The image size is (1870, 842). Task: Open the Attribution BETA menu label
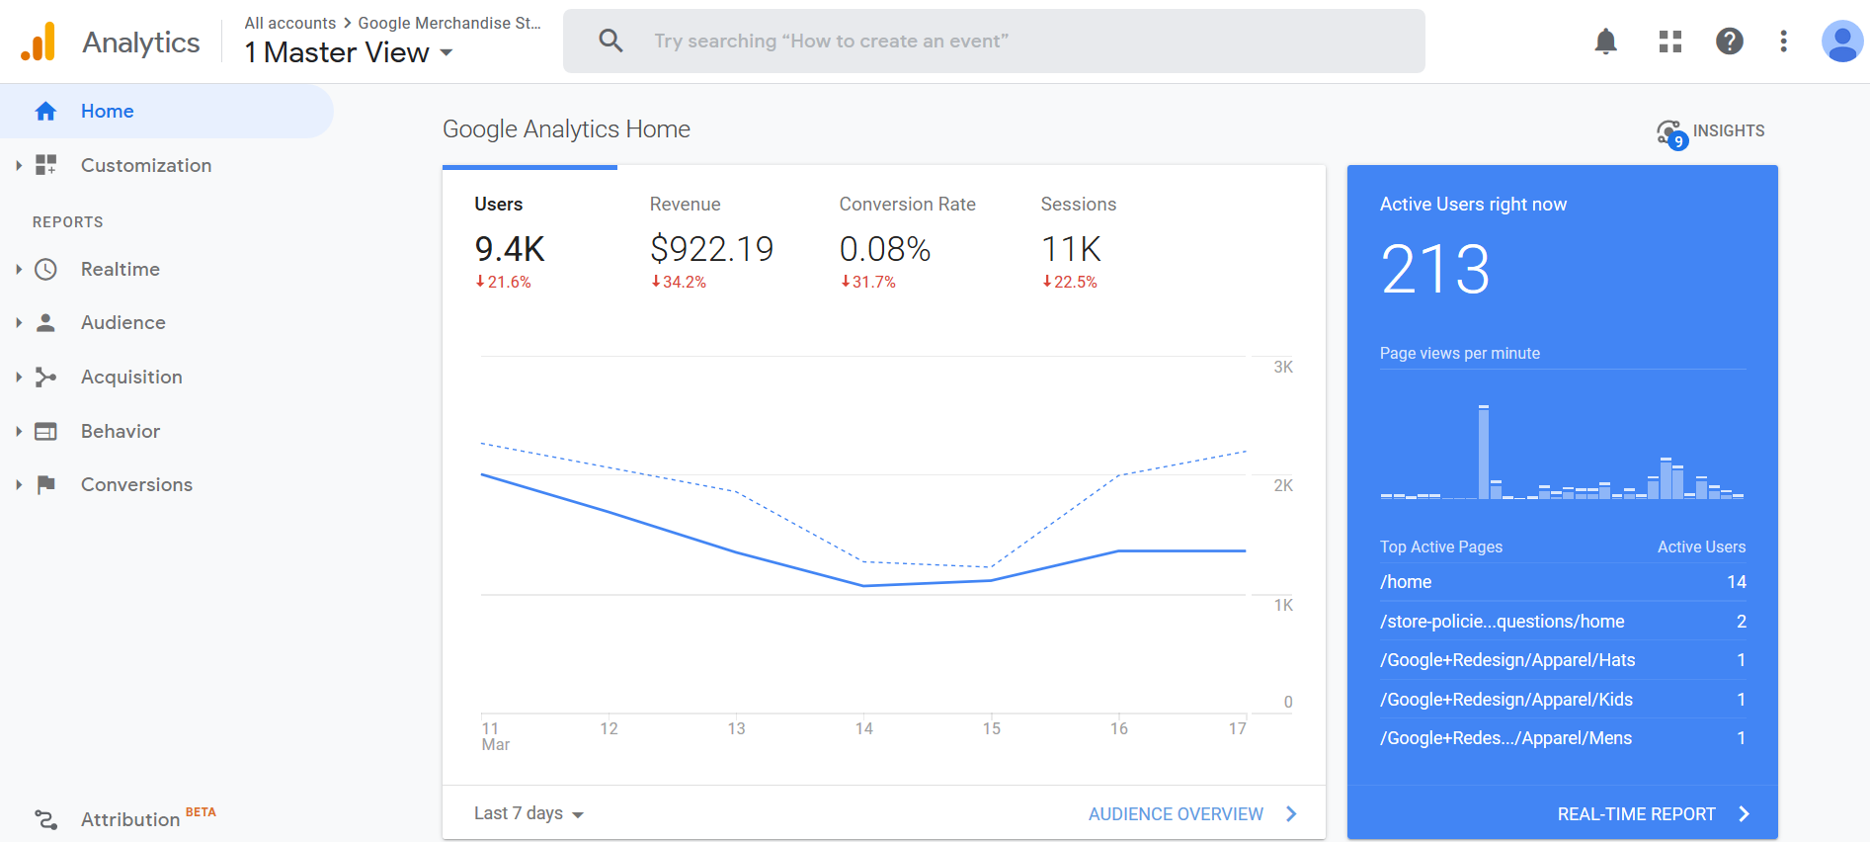pos(148,818)
